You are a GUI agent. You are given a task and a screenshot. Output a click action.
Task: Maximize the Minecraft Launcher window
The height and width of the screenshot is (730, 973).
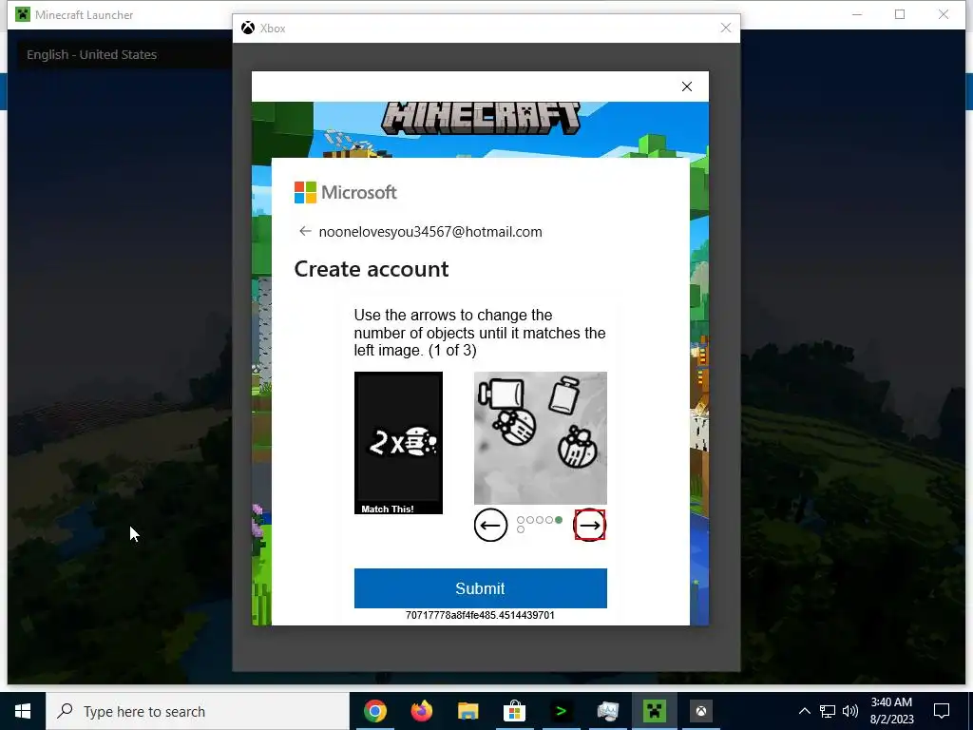pyautogui.click(x=900, y=14)
